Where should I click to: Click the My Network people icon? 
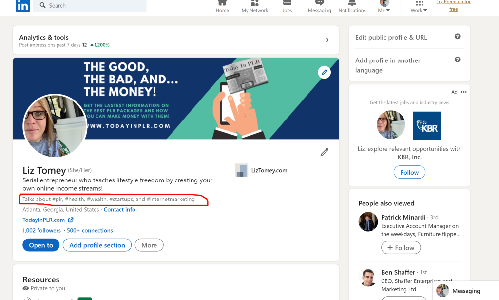coord(254,3)
